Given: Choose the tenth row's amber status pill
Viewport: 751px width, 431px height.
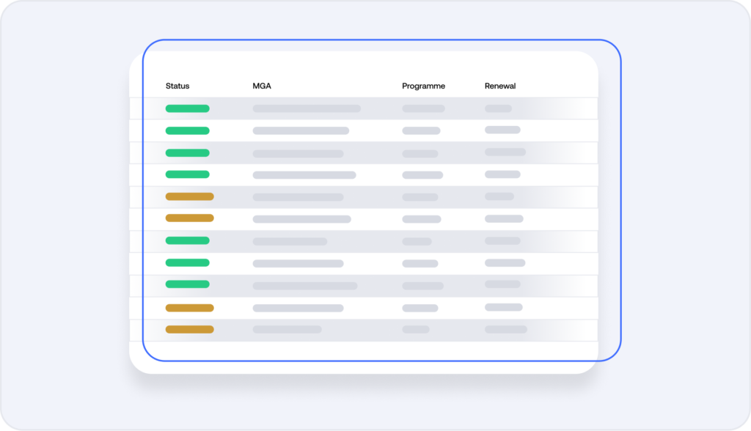Looking at the screenshot, I should [189, 307].
